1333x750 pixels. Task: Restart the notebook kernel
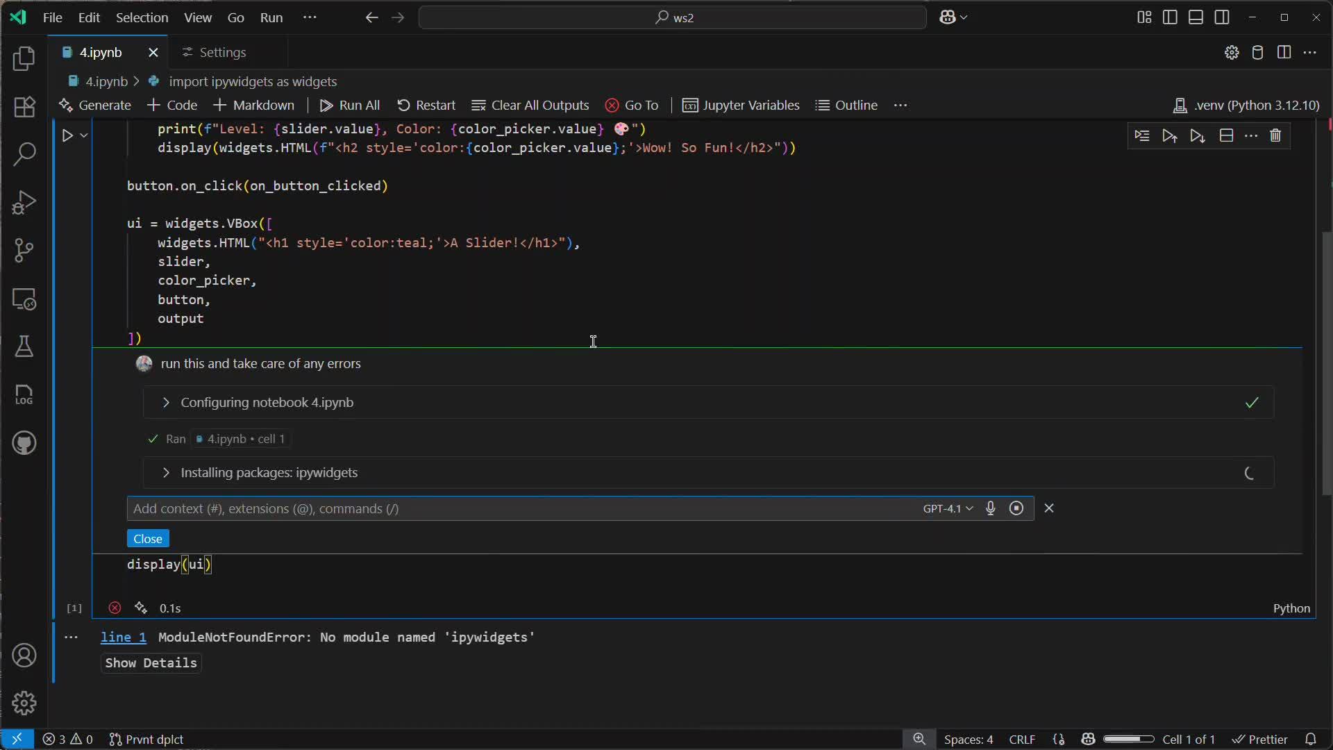pos(426,106)
